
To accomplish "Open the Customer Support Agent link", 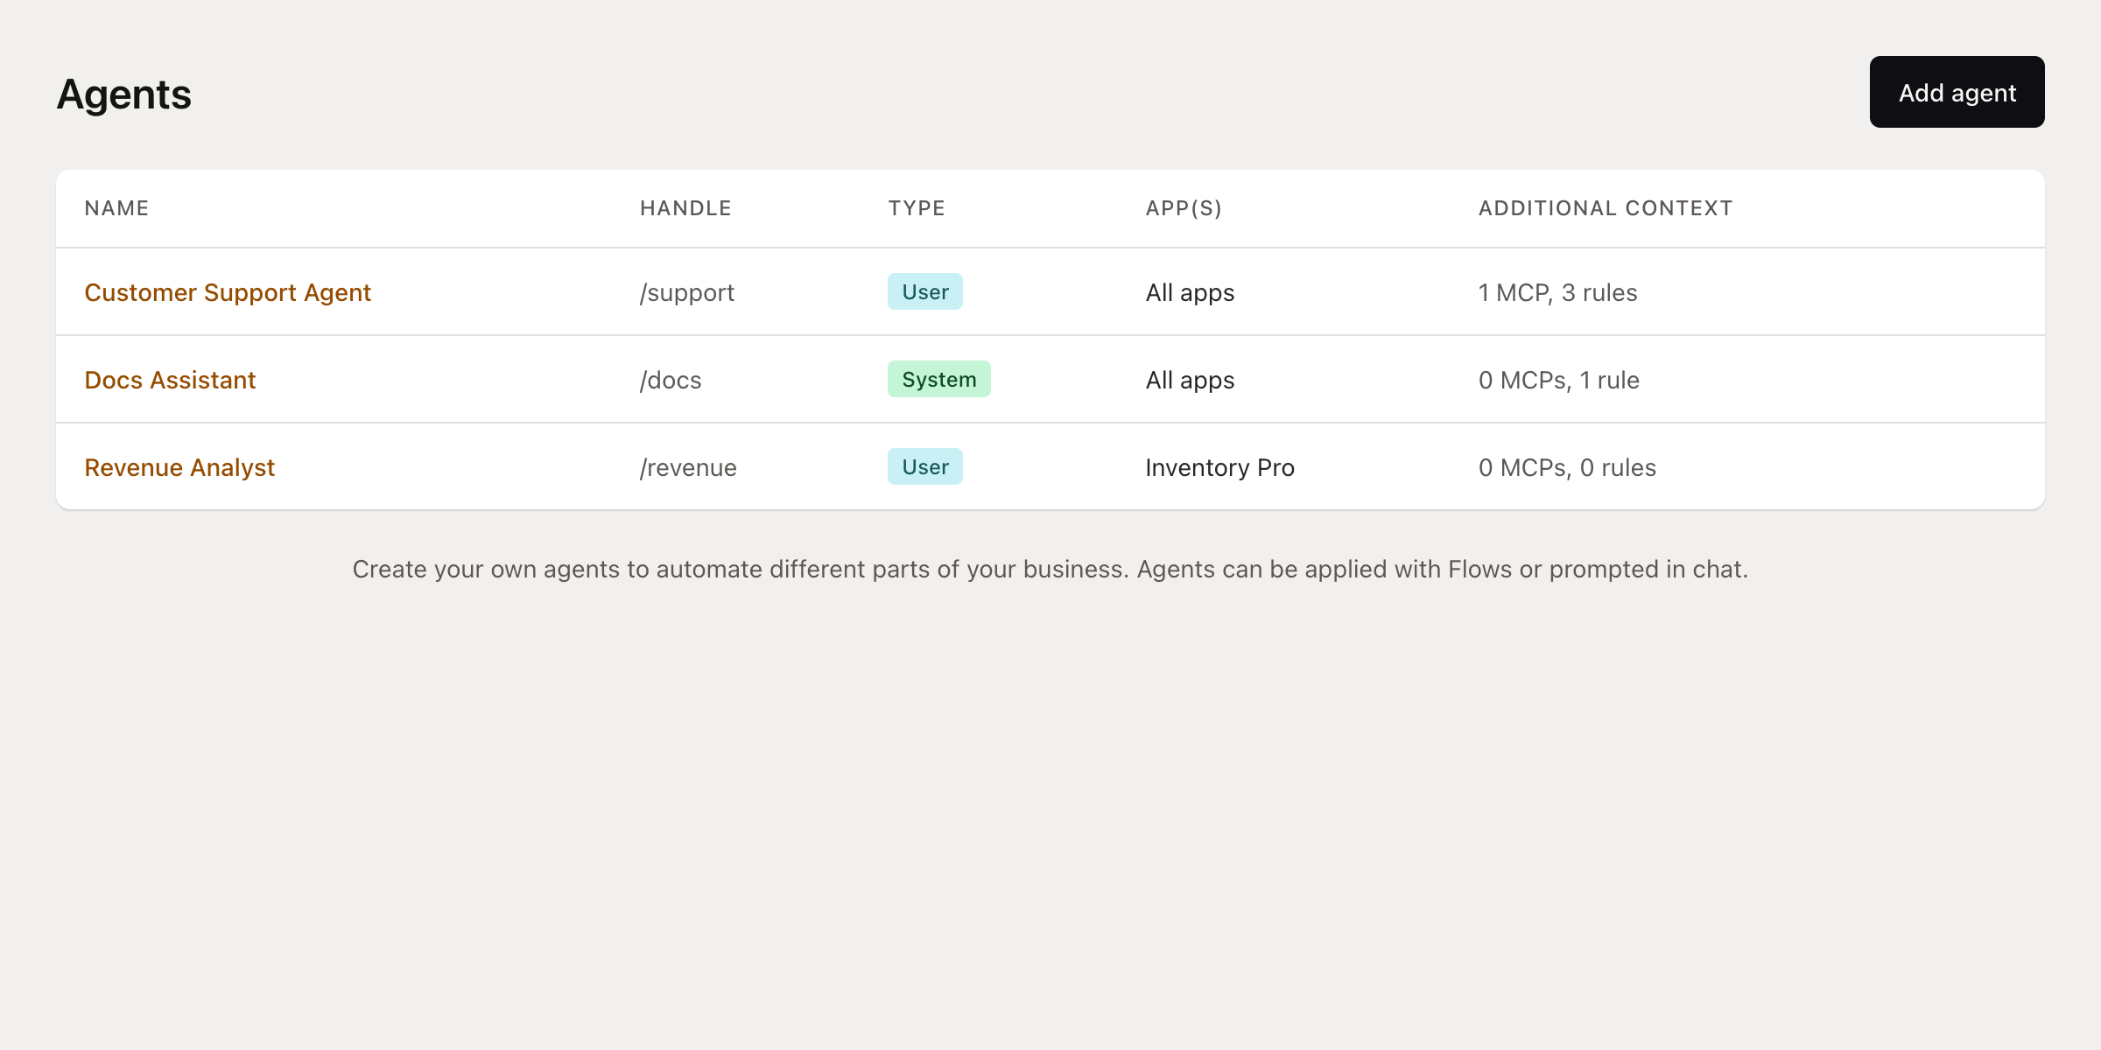I will [x=228, y=292].
